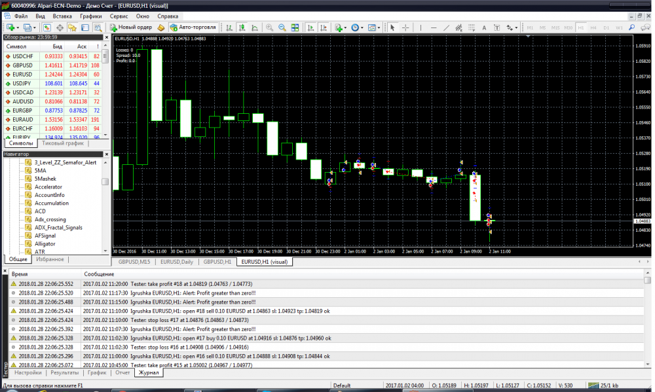This screenshot has width=655, height=392.
Task: Switch timeframe to M5
Action: [x=542, y=27]
